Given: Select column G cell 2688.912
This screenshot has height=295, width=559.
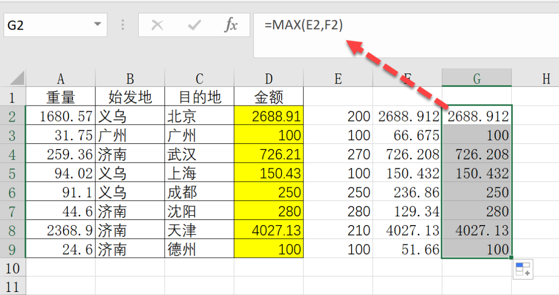Looking at the screenshot, I should 477,116.
